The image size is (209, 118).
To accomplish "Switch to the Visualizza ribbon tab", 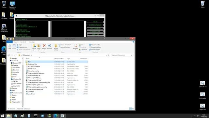I will 32,42.
